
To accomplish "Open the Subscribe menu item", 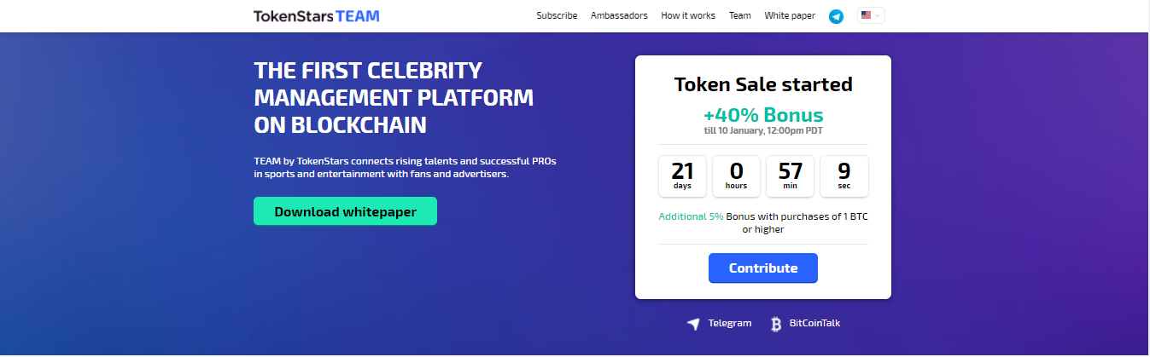I will point(557,15).
